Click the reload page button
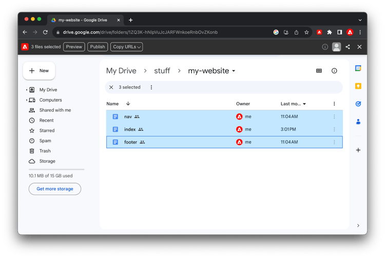Screen dimensions: 385x258 click(x=45, y=32)
